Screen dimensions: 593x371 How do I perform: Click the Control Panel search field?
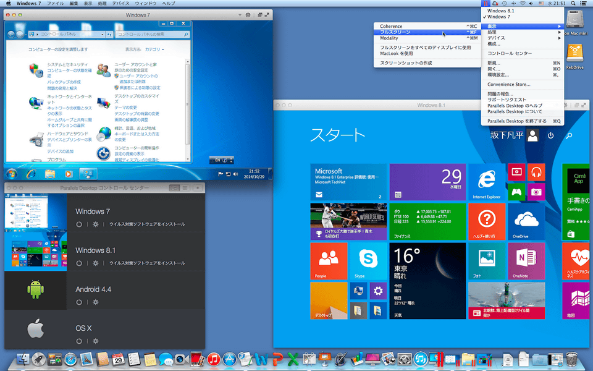pyautogui.click(x=153, y=34)
